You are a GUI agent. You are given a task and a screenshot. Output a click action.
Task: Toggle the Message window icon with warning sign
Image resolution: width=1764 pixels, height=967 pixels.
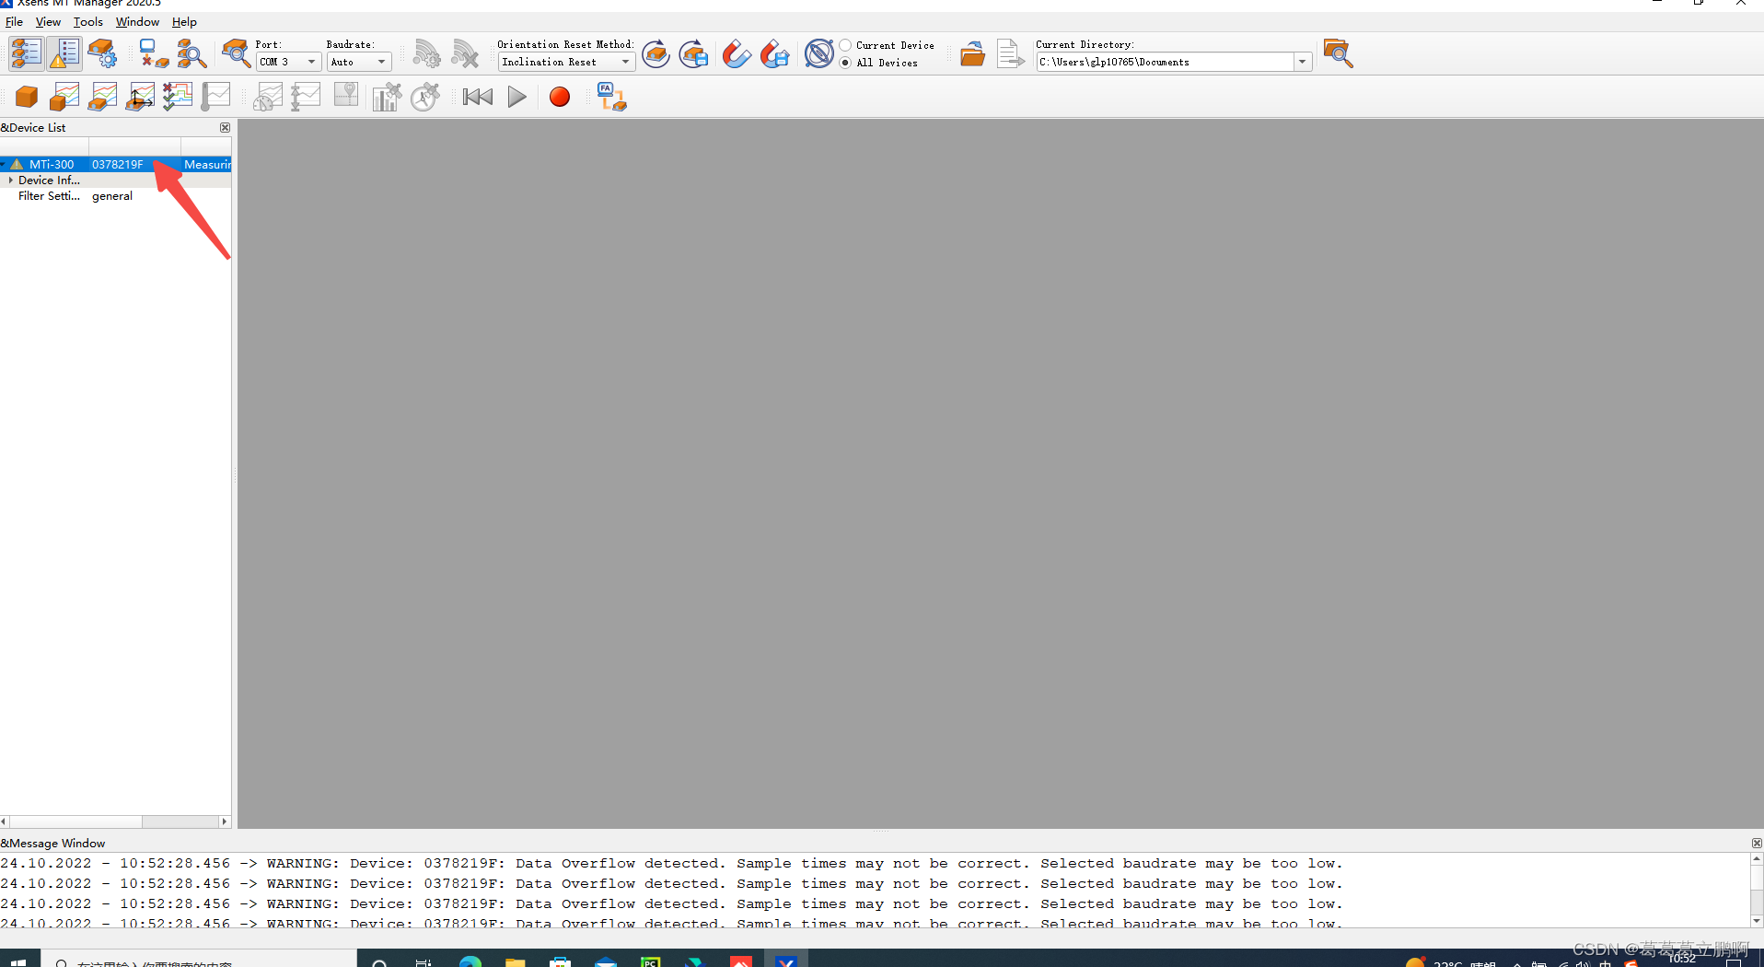tap(64, 53)
